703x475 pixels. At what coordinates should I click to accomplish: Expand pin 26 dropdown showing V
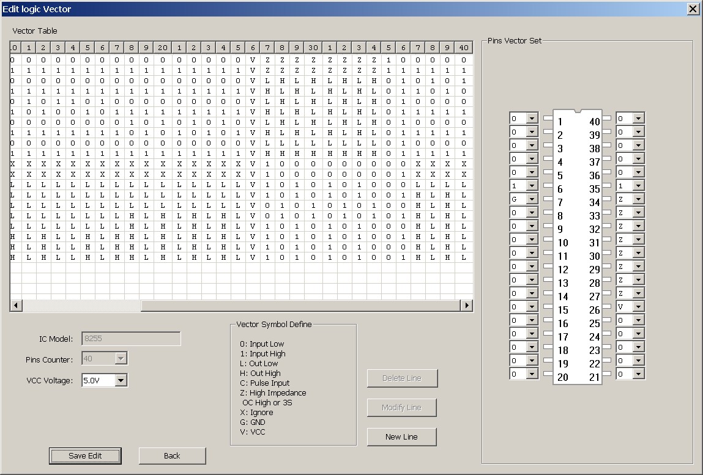638,307
